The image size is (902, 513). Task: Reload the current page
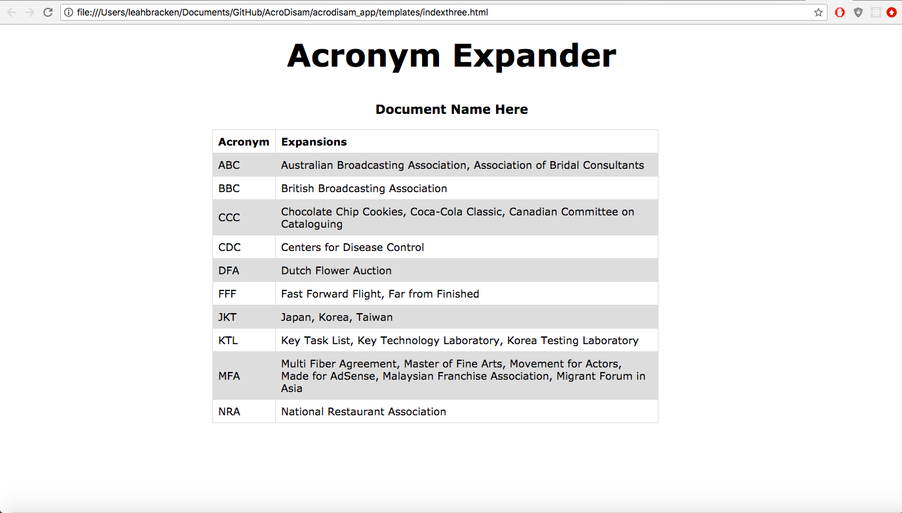48,12
